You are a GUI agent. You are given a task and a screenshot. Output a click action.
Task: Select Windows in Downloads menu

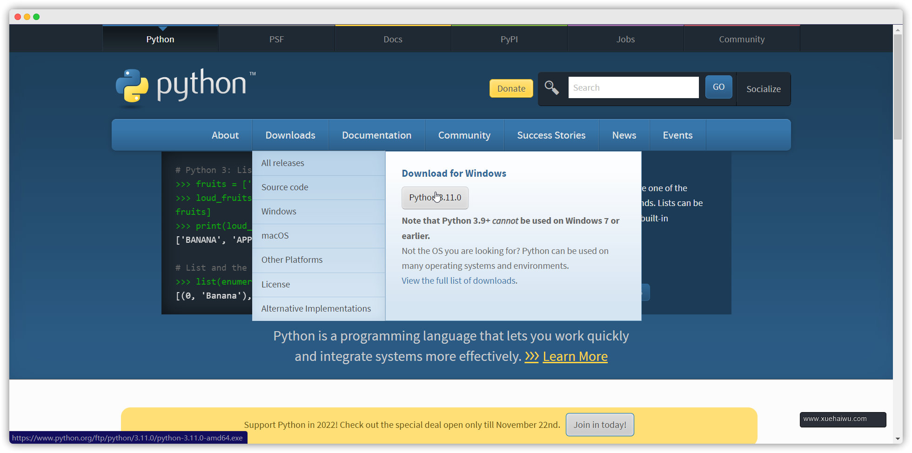tap(319, 212)
